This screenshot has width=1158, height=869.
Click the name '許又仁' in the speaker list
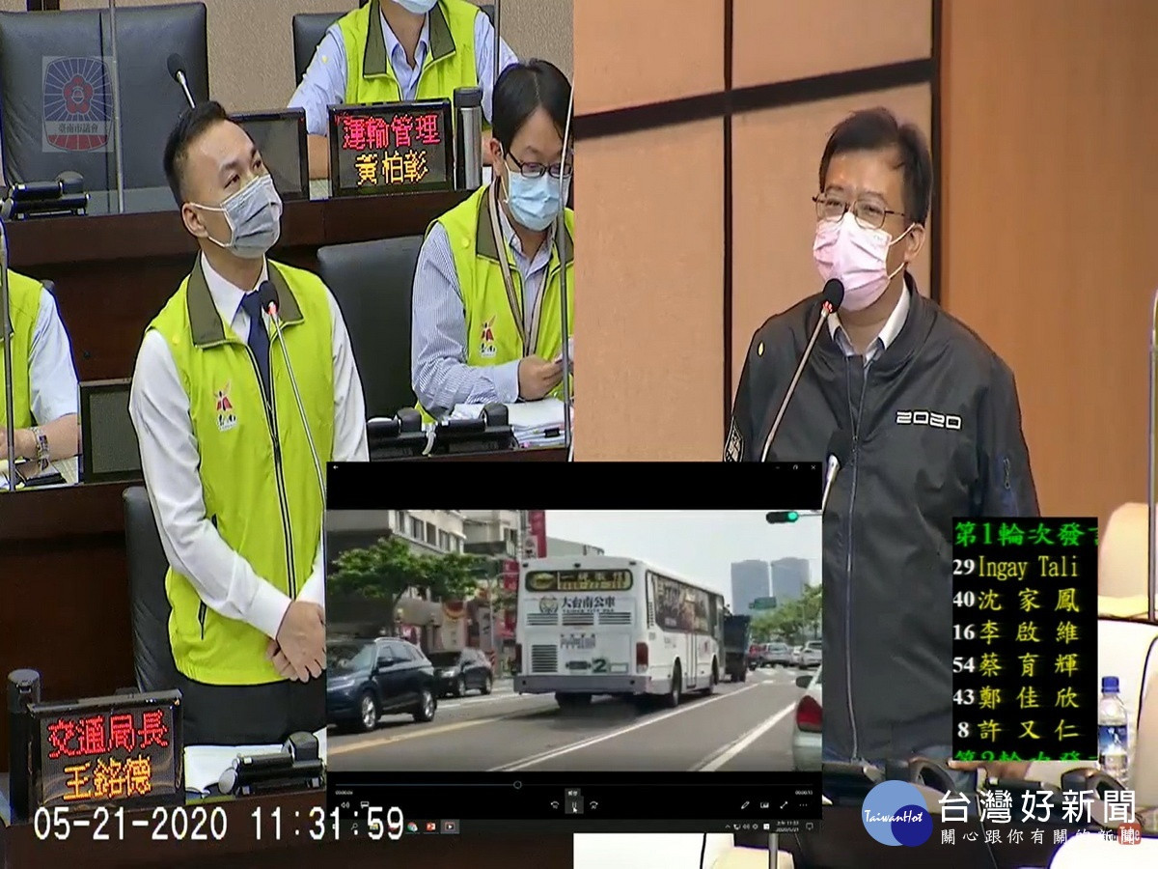pyautogui.click(x=1029, y=730)
